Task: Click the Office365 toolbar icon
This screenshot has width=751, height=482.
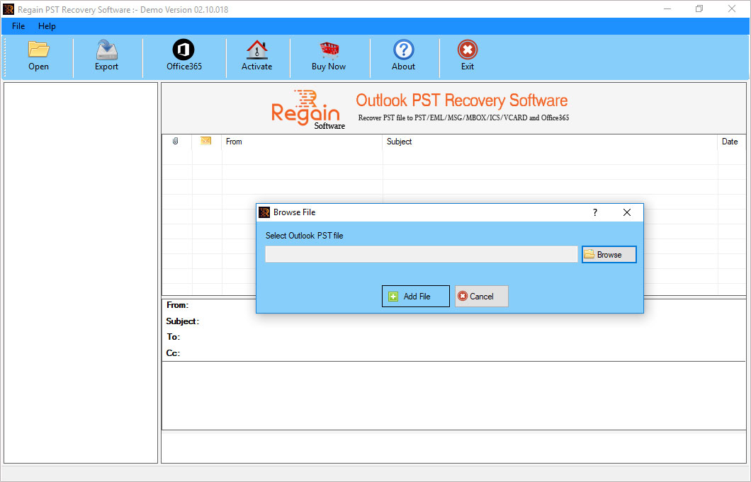Action: (183, 55)
